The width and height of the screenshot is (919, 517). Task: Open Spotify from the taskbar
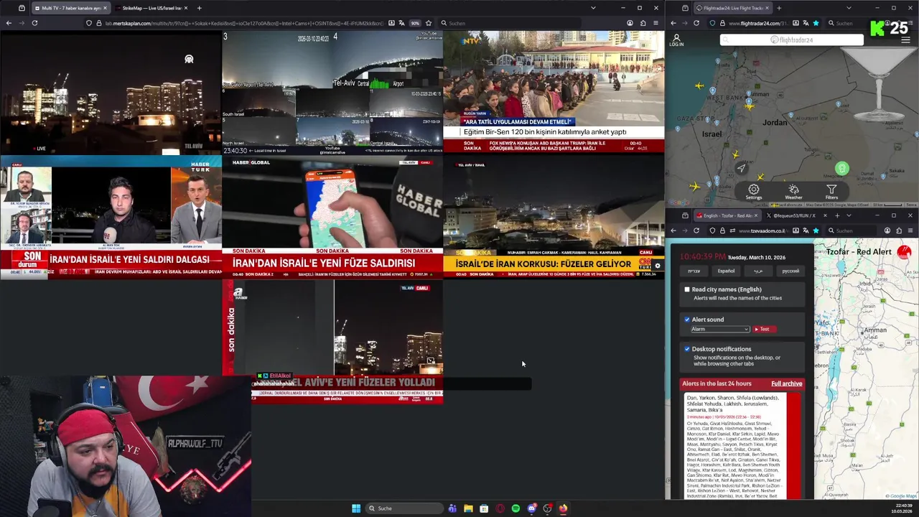[516, 508]
